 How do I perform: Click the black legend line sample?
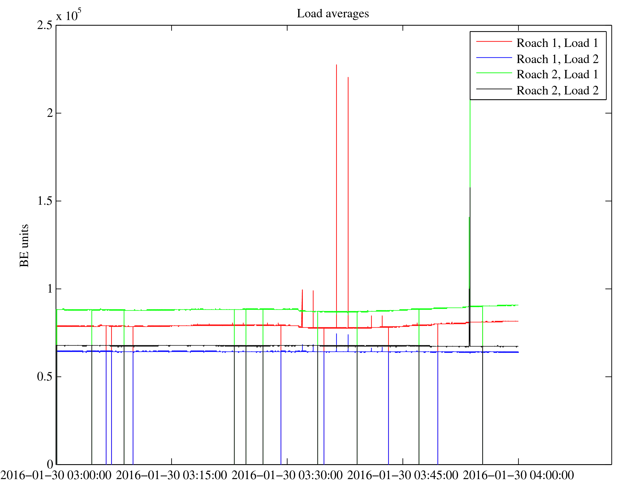click(x=494, y=89)
